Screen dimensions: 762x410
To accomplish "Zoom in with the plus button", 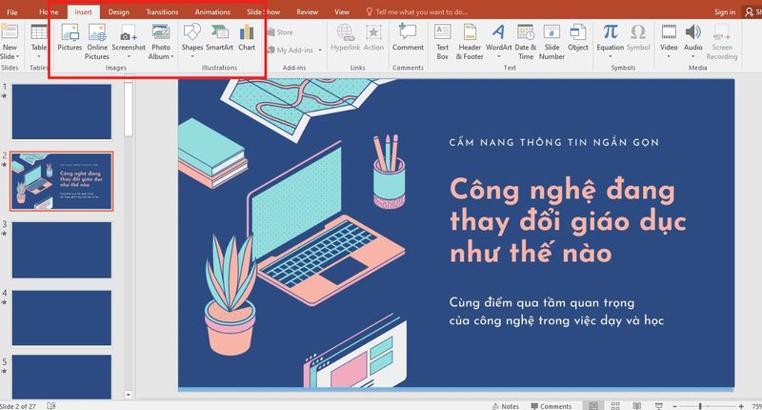I will 741,406.
